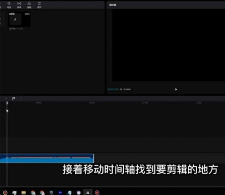Open the CapCut scissors icon in taskbar
Image resolution: width=225 pixels, height=195 pixels.
88,193
